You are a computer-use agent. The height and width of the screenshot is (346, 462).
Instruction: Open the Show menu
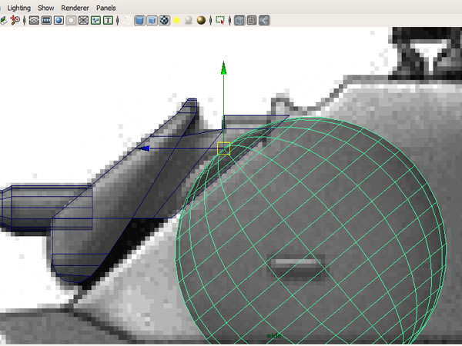46,8
